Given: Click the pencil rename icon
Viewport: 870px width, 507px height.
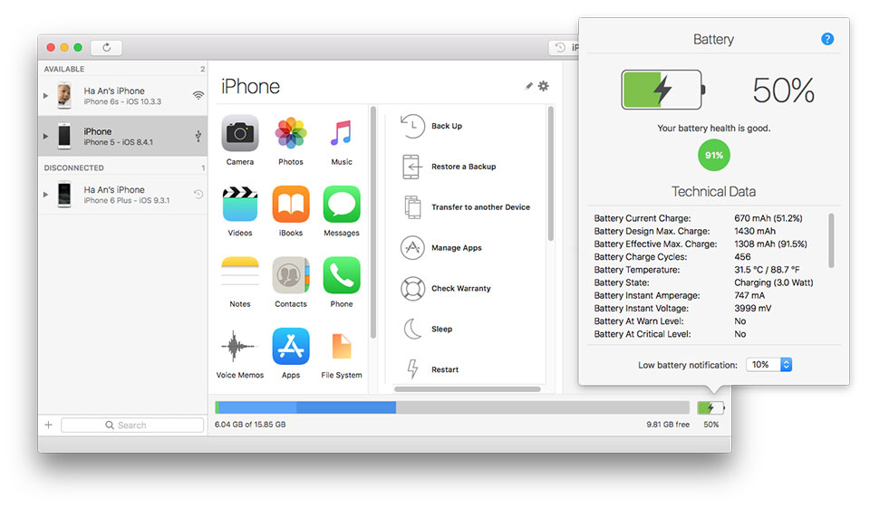Looking at the screenshot, I should point(528,86).
